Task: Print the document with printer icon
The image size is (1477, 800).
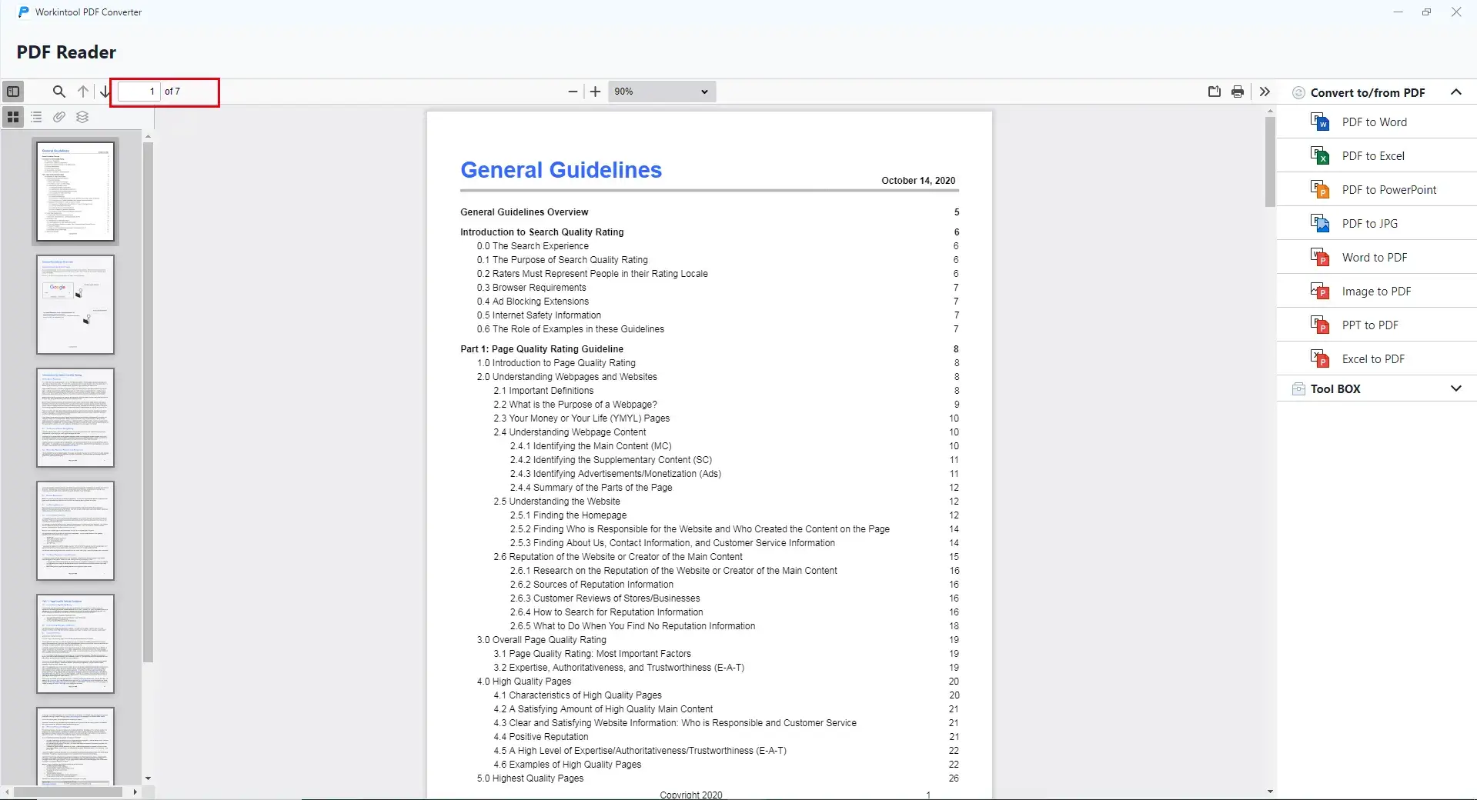Action: point(1238,92)
